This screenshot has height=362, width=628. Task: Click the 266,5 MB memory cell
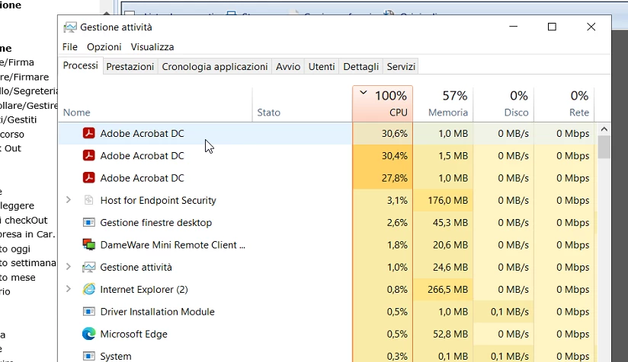pos(443,289)
